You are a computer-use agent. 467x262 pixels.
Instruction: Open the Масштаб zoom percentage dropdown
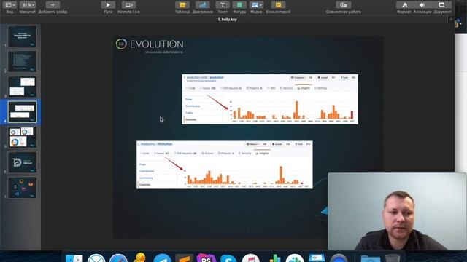(x=28, y=5)
